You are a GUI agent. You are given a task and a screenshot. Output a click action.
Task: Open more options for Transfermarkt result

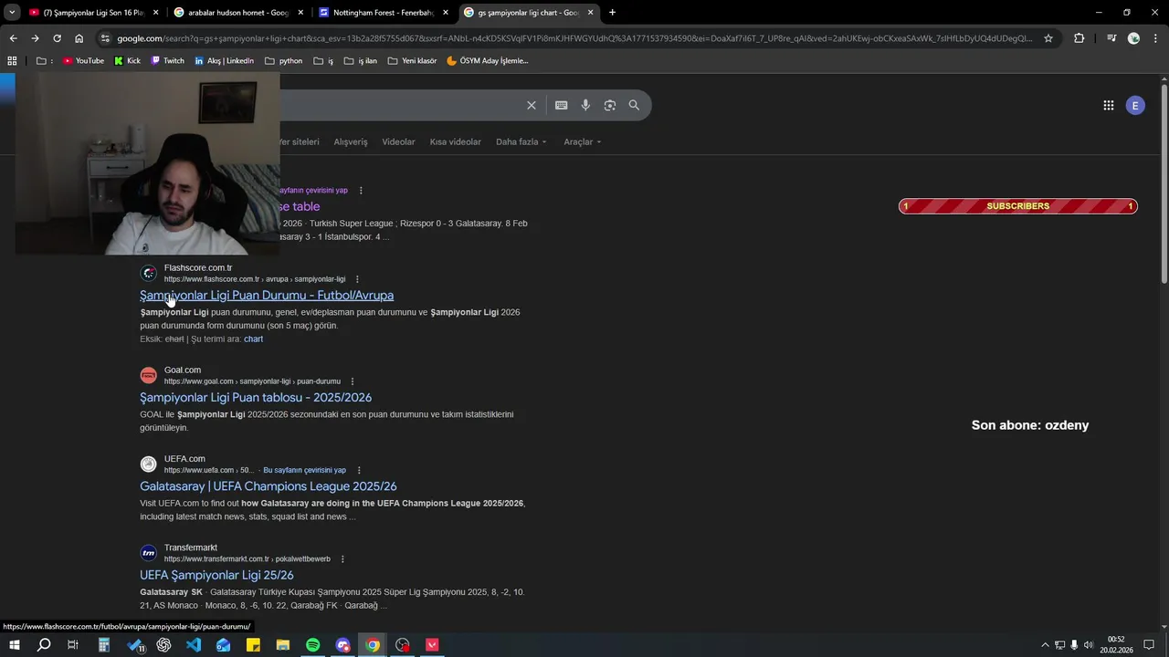[x=342, y=558]
